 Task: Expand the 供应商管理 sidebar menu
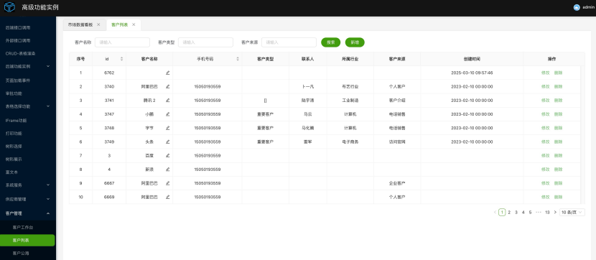tap(48, 199)
